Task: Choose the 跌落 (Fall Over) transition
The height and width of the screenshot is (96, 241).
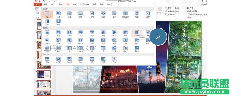Action: [47, 34]
